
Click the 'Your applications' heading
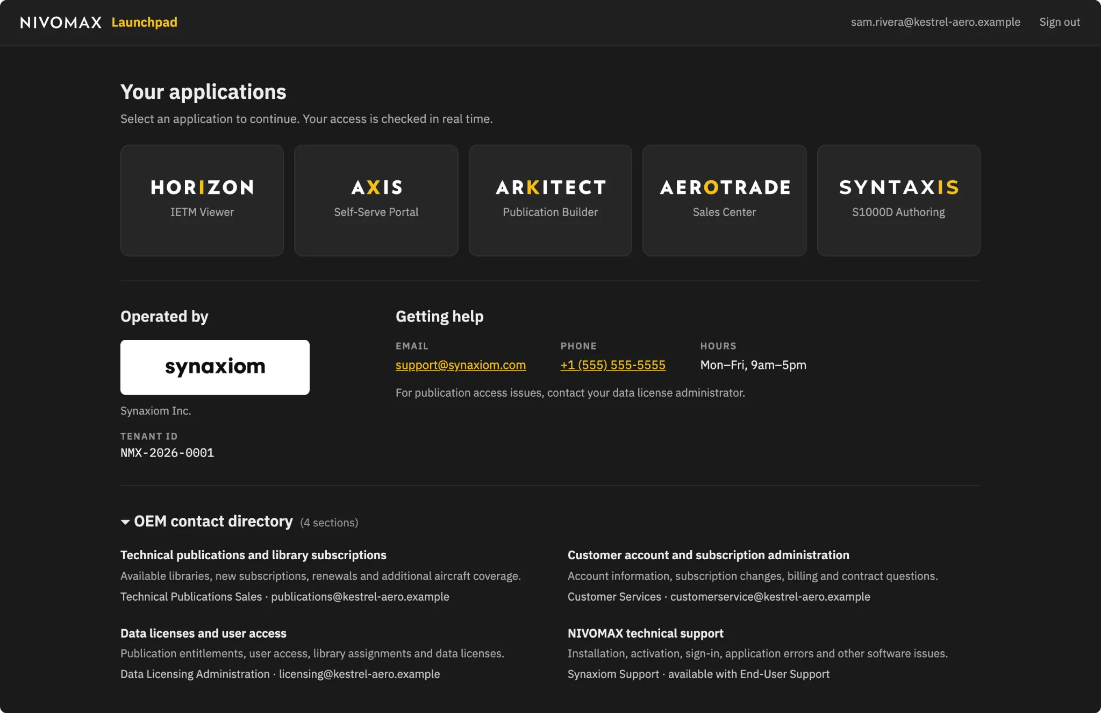[203, 92]
